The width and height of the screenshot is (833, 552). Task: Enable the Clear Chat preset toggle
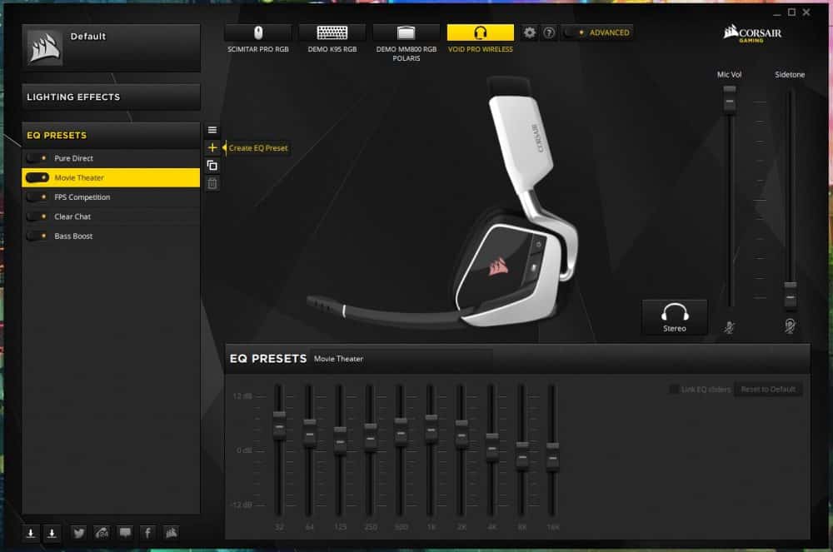point(37,216)
